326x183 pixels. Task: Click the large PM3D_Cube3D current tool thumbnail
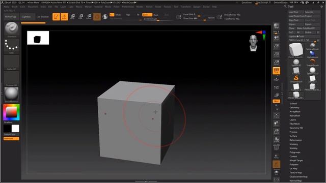click(296, 50)
